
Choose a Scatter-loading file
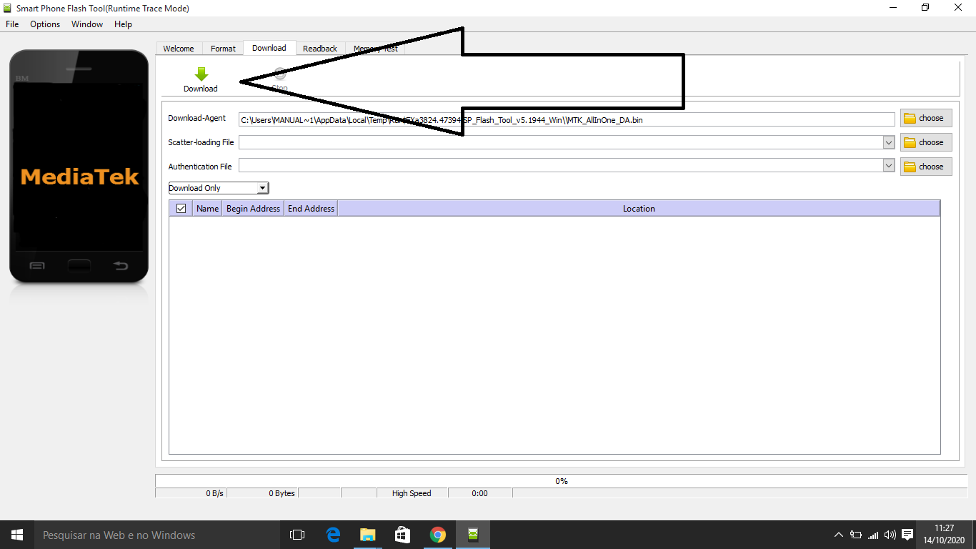coord(926,142)
